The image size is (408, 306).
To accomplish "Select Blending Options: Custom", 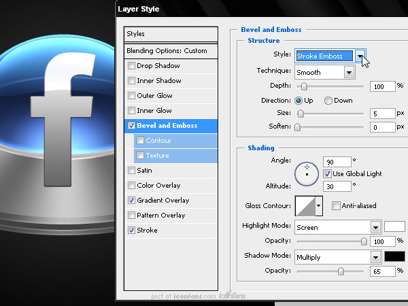I will [x=171, y=51].
